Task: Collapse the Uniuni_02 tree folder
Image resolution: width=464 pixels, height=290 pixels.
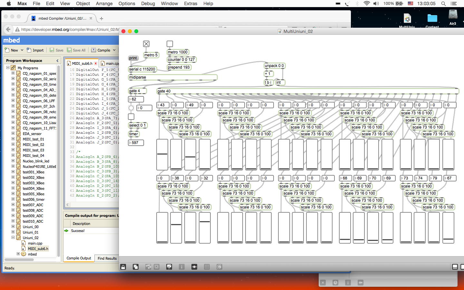Action: click(13, 237)
